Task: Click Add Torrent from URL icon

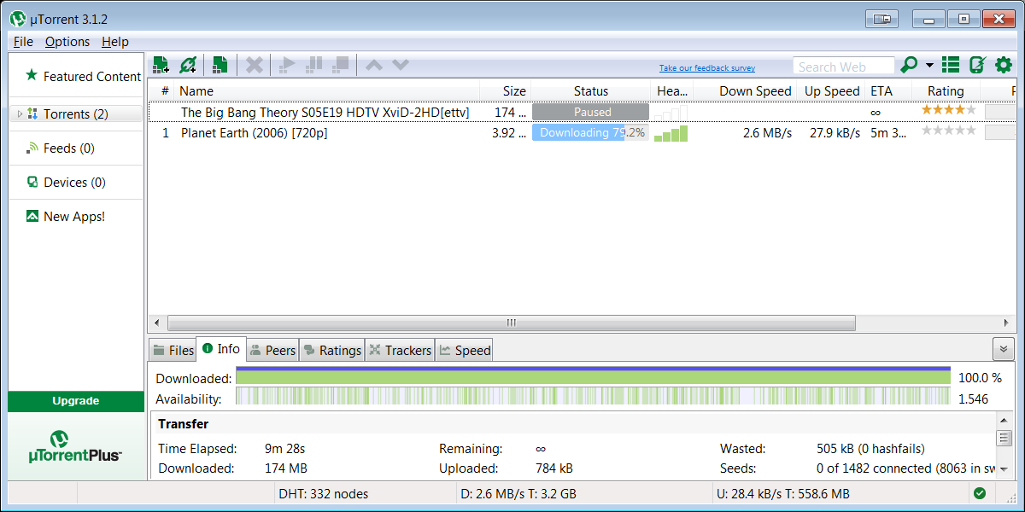Action: (188, 64)
